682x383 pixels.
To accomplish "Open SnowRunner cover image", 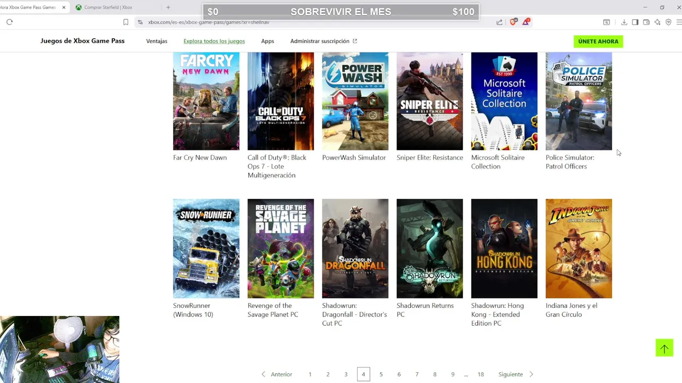I will [x=206, y=248].
